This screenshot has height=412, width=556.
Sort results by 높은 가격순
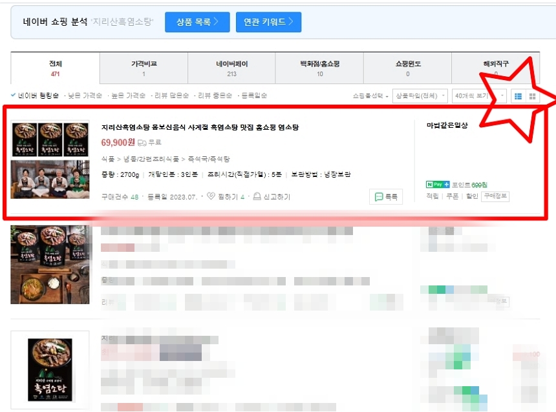click(x=129, y=96)
